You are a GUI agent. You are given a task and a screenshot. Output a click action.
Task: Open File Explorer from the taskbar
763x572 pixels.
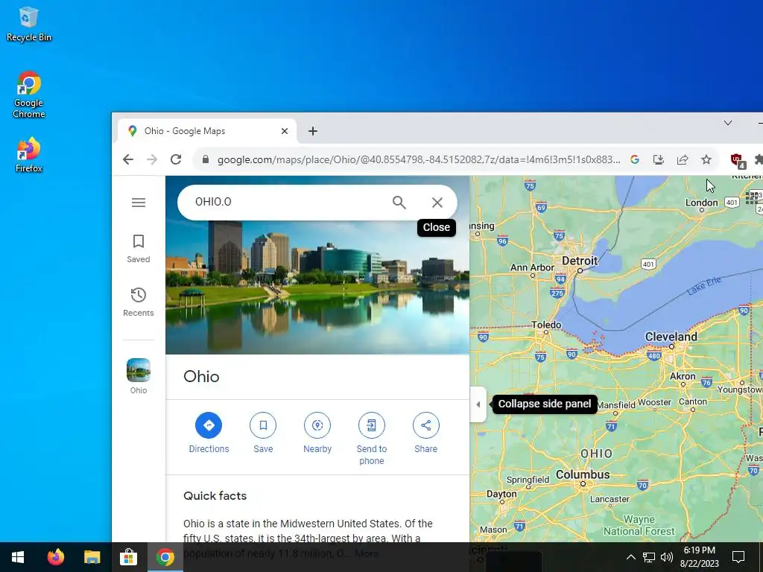pos(92,557)
